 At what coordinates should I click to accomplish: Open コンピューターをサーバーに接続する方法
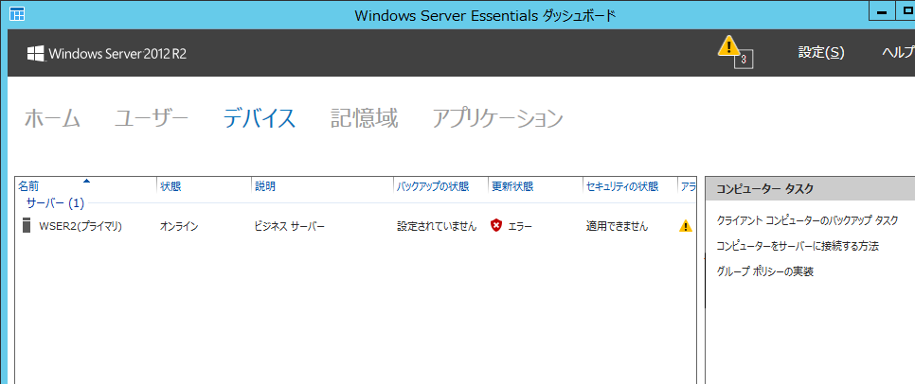click(x=798, y=246)
